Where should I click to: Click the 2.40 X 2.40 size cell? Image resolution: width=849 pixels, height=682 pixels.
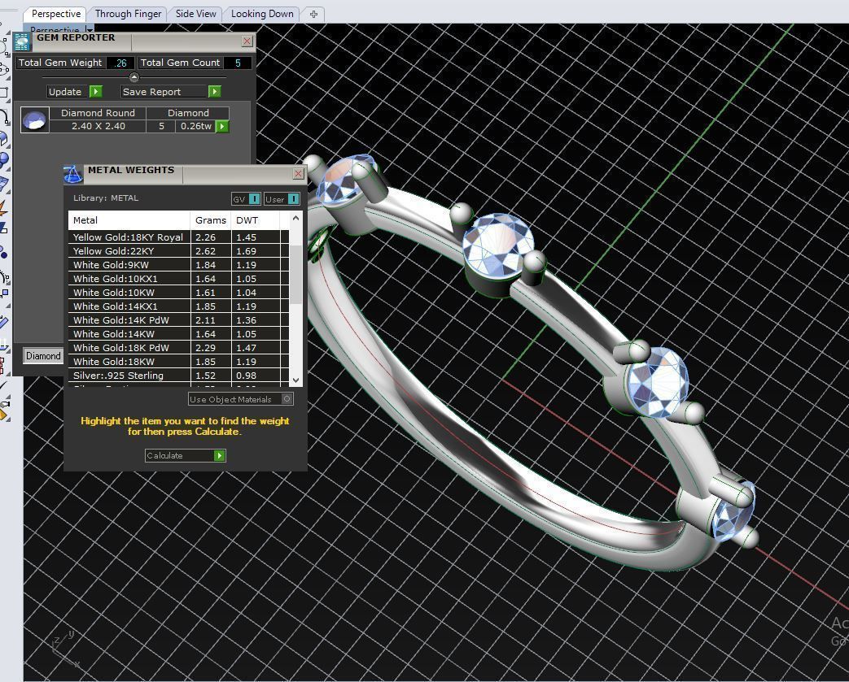pyautogui.click(x=98, y=126)
